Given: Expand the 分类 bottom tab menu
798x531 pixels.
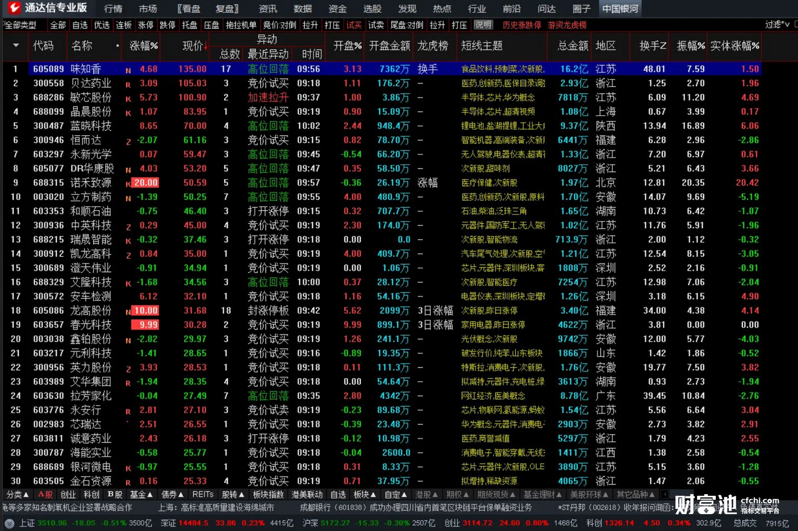Looking at the screenshot, I should pos(18,495).
